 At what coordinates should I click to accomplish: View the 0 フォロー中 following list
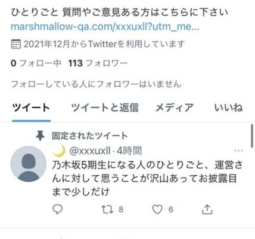[x=36, y=63]
